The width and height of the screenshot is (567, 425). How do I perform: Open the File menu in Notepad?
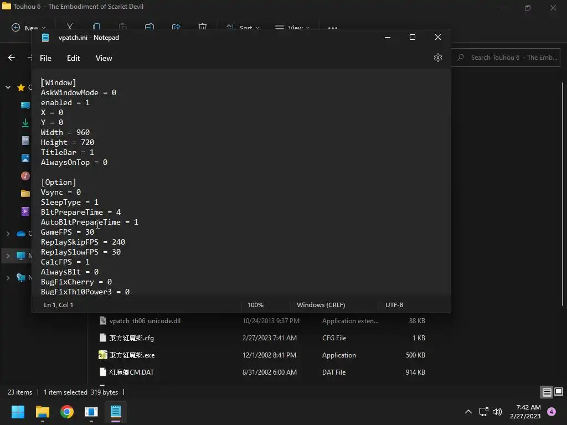[45, 58]
